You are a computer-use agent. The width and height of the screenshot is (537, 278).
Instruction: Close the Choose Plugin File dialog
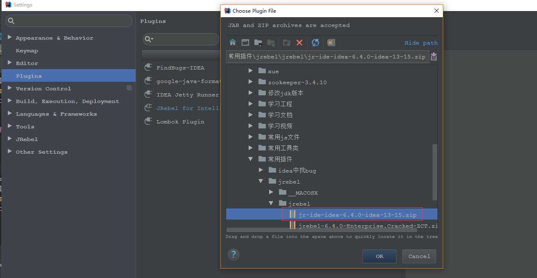pyautogui.click(x=437, y=11)
